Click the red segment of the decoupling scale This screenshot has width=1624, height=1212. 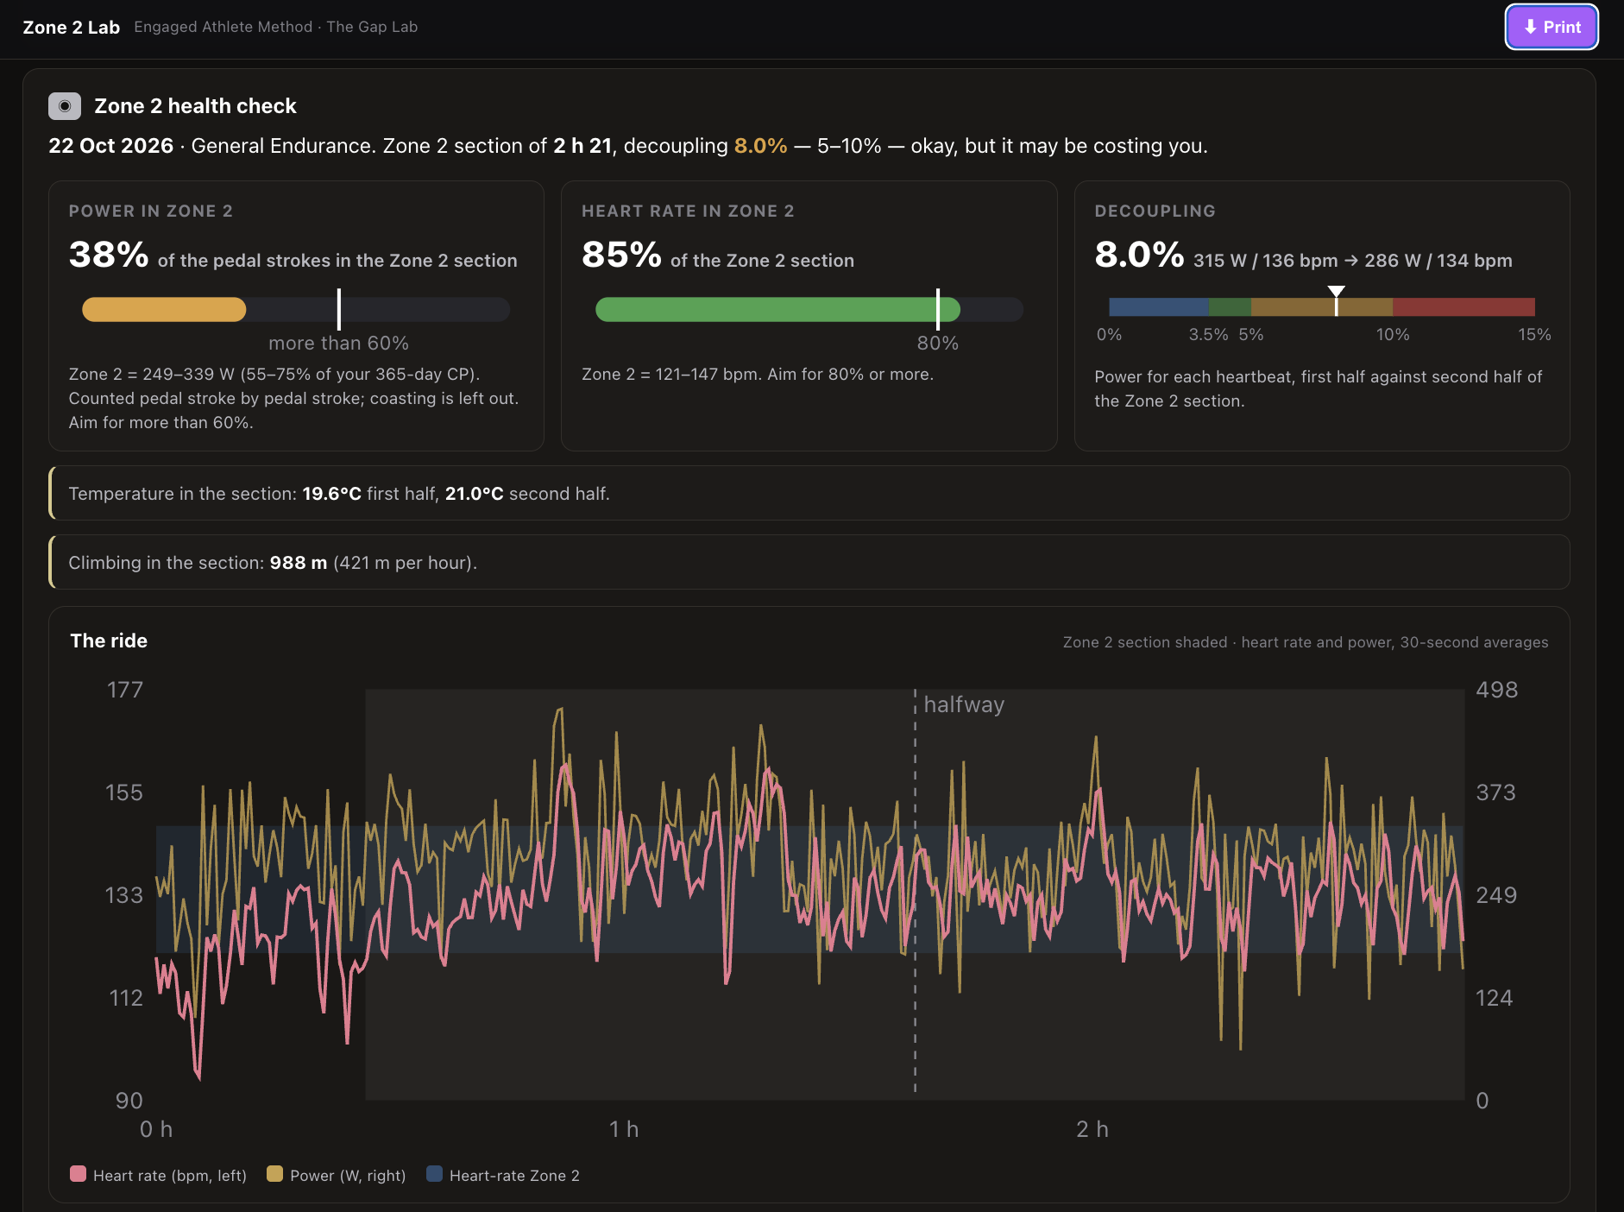[x=1464, y=306]
